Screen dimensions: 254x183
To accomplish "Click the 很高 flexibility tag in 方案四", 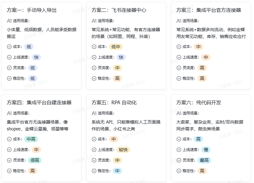I will [35, 160].
